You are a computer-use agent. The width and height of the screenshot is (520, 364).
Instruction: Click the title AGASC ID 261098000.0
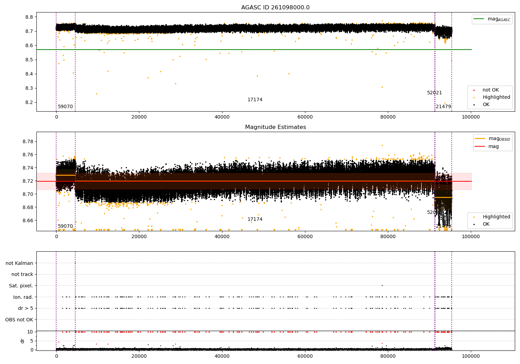tap(275, 8)
